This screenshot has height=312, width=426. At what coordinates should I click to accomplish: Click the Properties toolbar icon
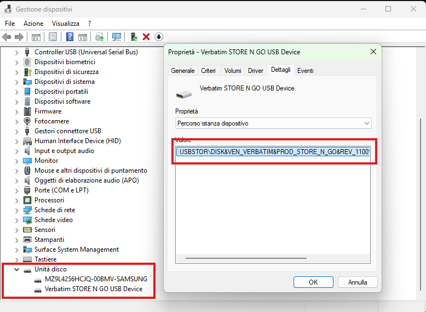coord(53,37)
